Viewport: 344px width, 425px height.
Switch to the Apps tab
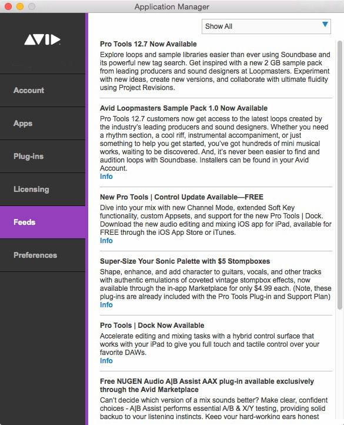point(42,124)
